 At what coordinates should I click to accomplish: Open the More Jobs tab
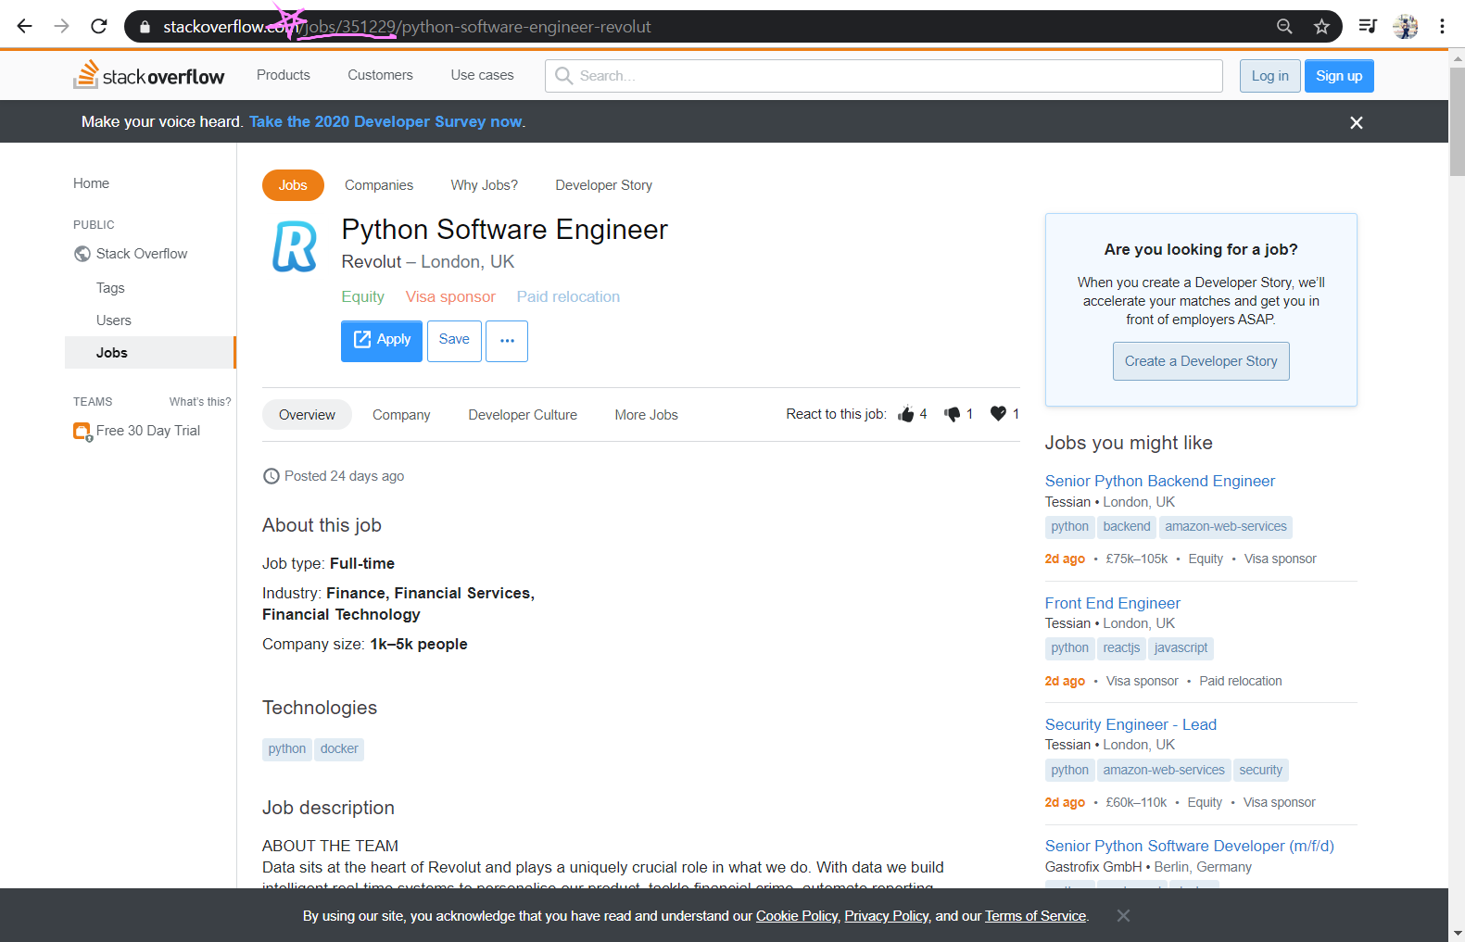pyautogui.click(x=646, y=415)
